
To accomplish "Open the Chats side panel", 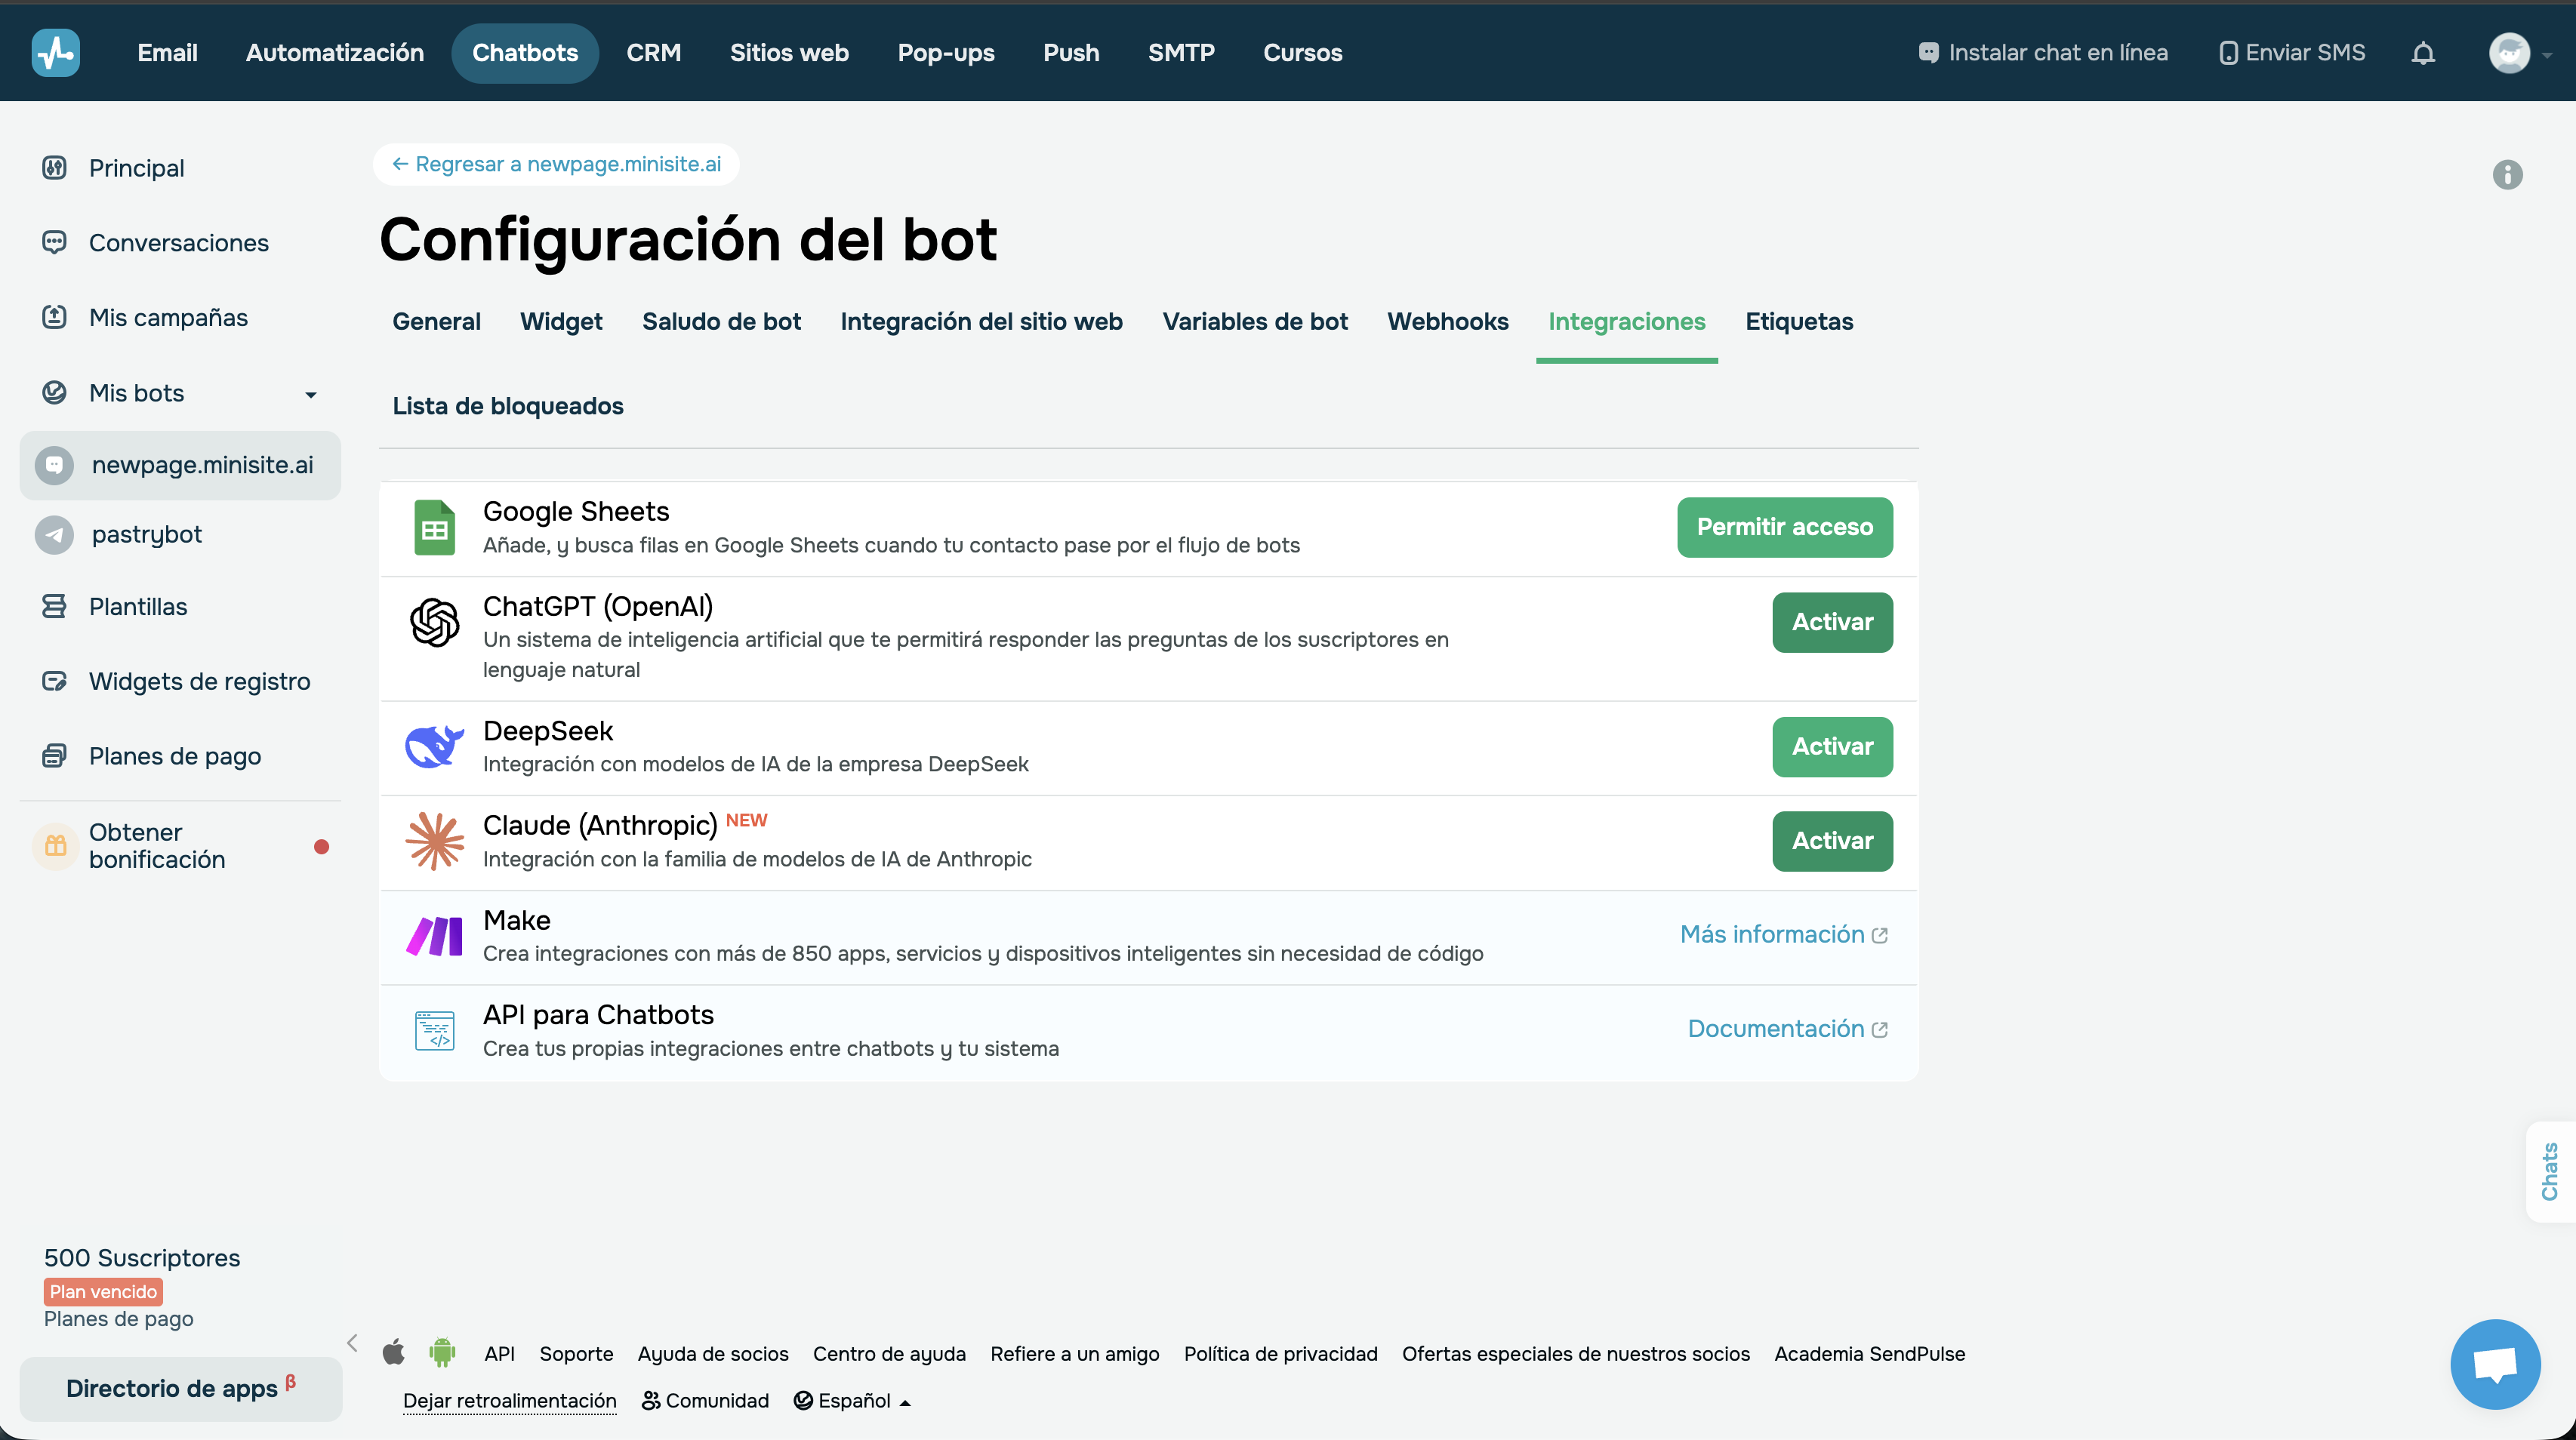I will coord(2550,1171).
